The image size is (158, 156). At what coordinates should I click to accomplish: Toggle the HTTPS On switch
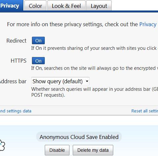[x=38, y=61]
